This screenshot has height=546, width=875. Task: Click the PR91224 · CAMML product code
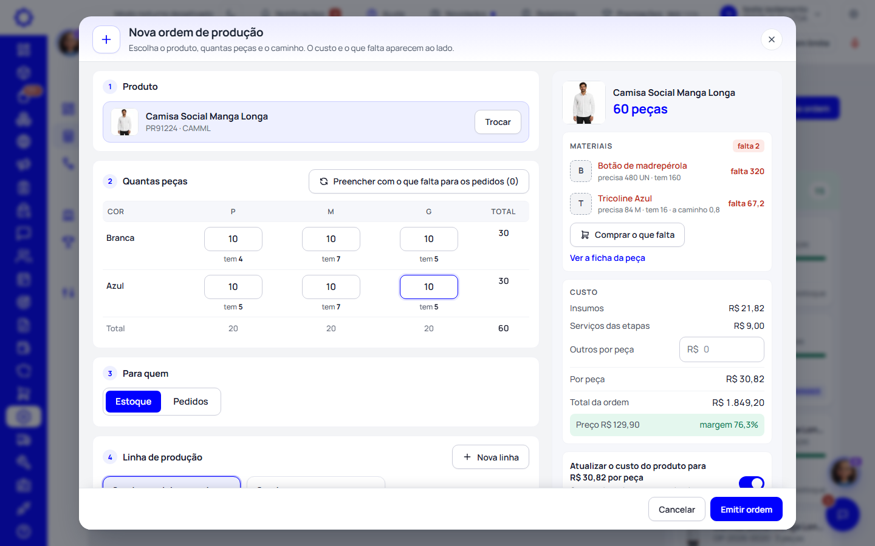point(178,129)
